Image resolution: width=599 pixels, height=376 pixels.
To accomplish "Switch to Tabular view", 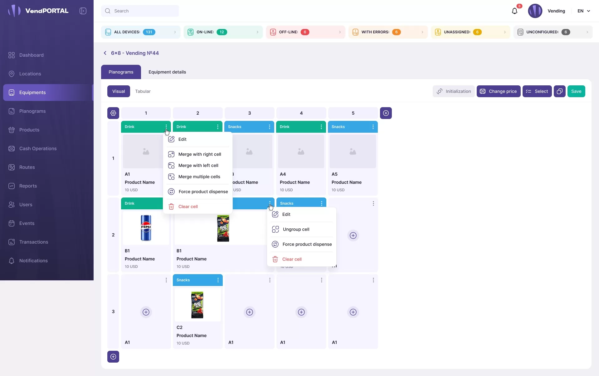I will 143,91.
